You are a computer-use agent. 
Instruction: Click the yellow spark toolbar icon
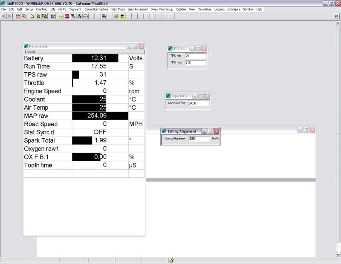point(61,16)
